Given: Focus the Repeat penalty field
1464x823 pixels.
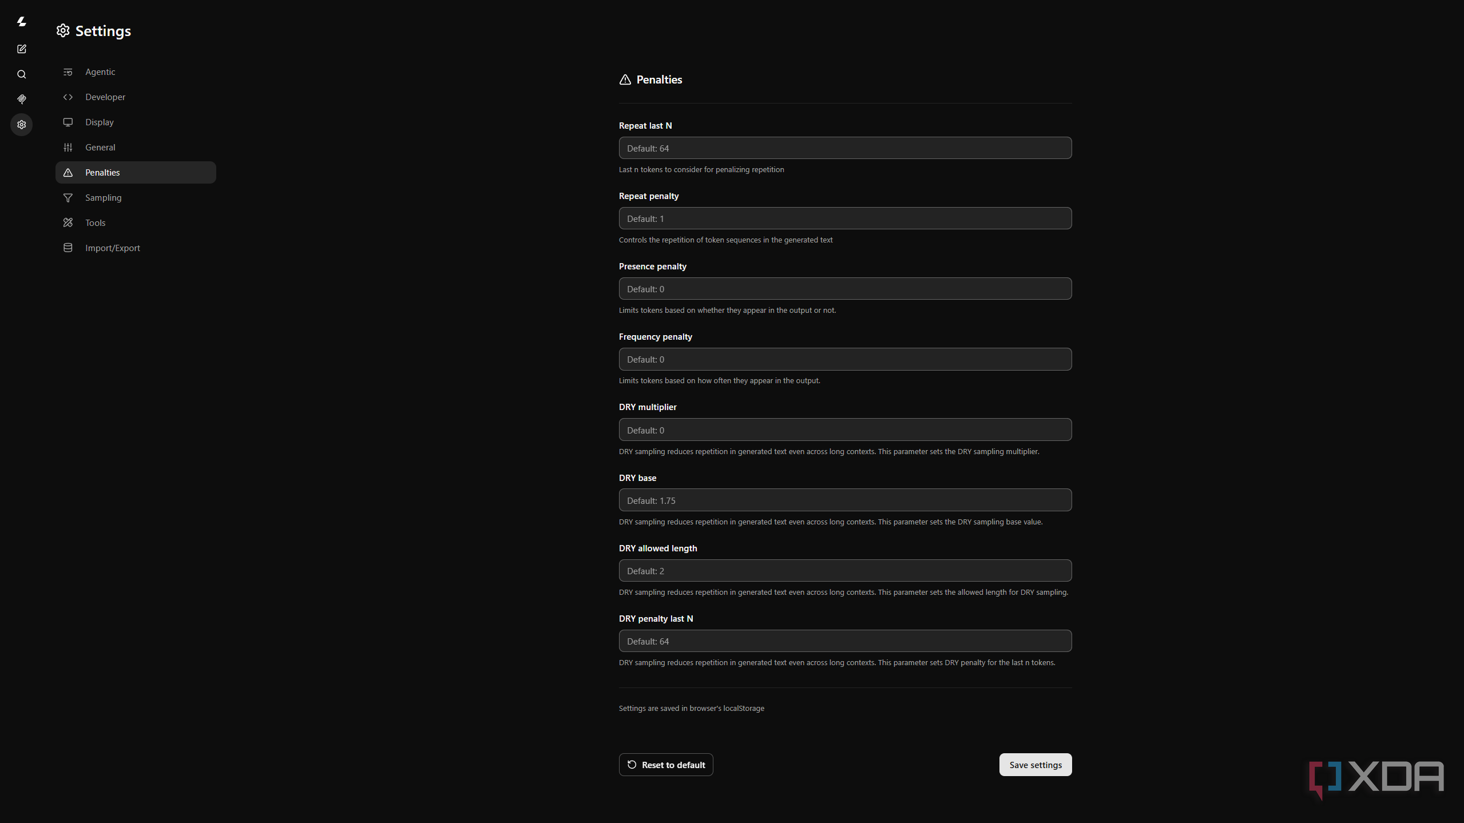Looking at the screenshot, I should point(845,218).
